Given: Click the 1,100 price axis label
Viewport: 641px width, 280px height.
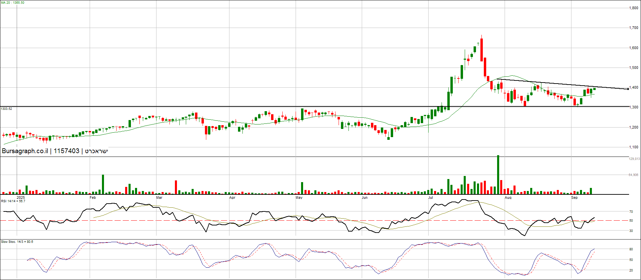Looking at the screenshot, I should point(633,147).
